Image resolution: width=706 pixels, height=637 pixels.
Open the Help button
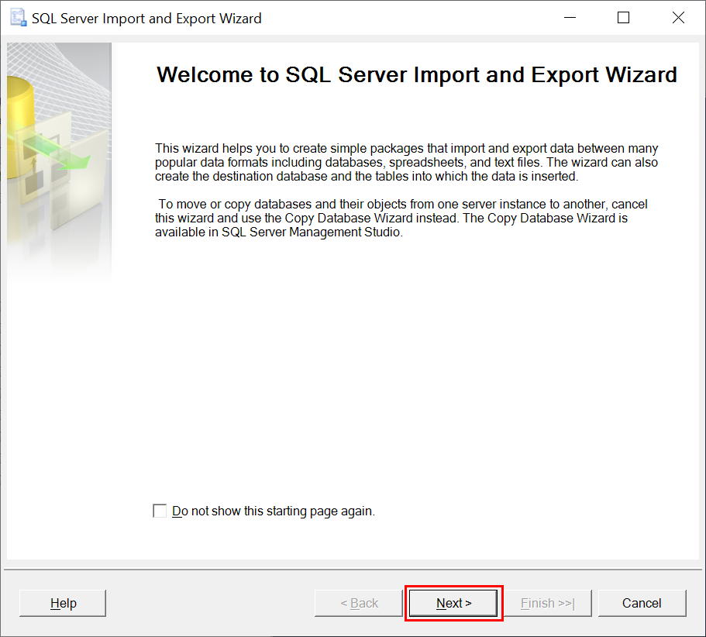[63, 603]
